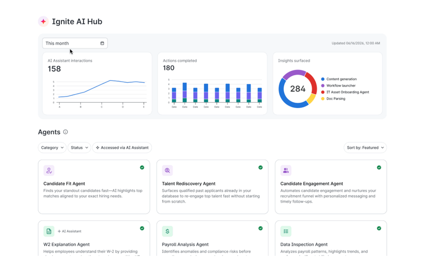Click the Agents section heading
Screen dimensions: 427x264
tap(49, 132)
